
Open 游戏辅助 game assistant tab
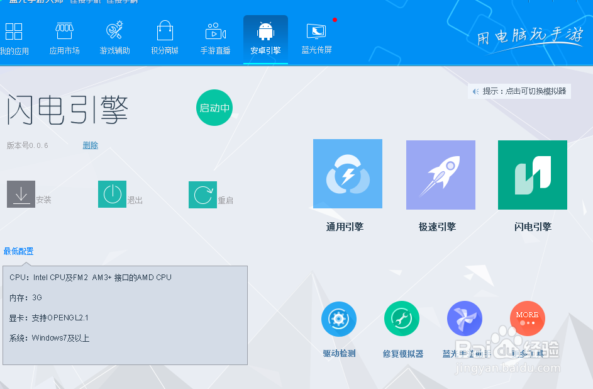tap(114, 38)
